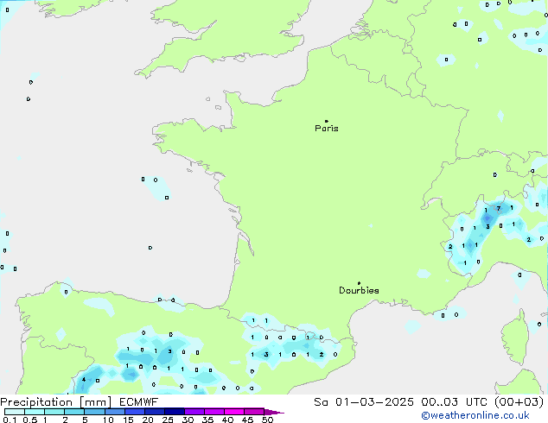Click the weatheronline.co.uk copyright link

475,415
